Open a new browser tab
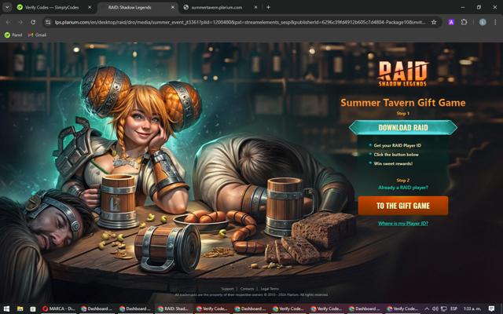 pyautogui.click(x=268, y=7)
